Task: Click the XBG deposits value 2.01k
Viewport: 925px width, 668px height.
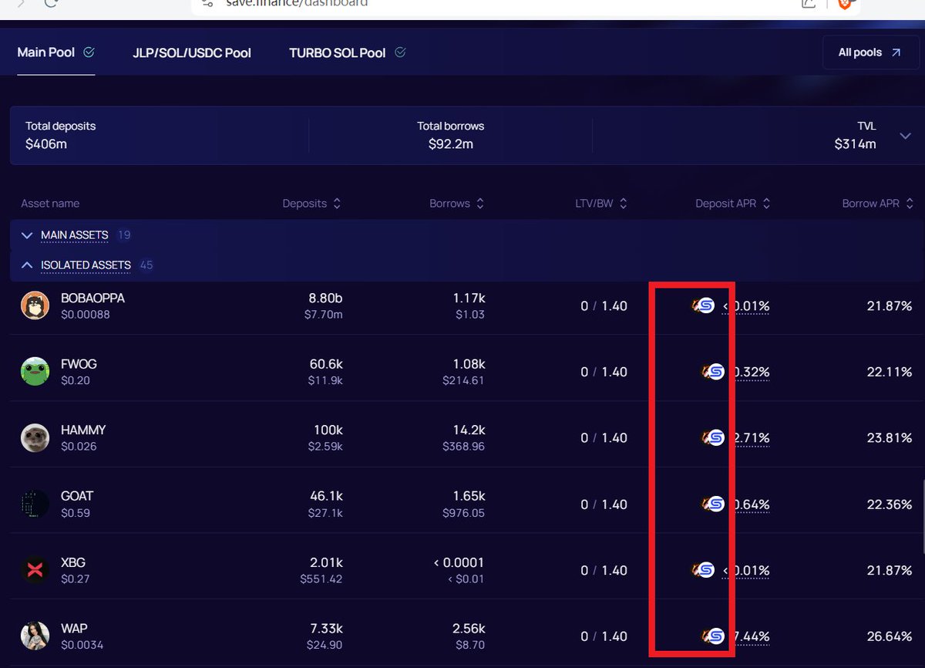Action: (326, 562)
